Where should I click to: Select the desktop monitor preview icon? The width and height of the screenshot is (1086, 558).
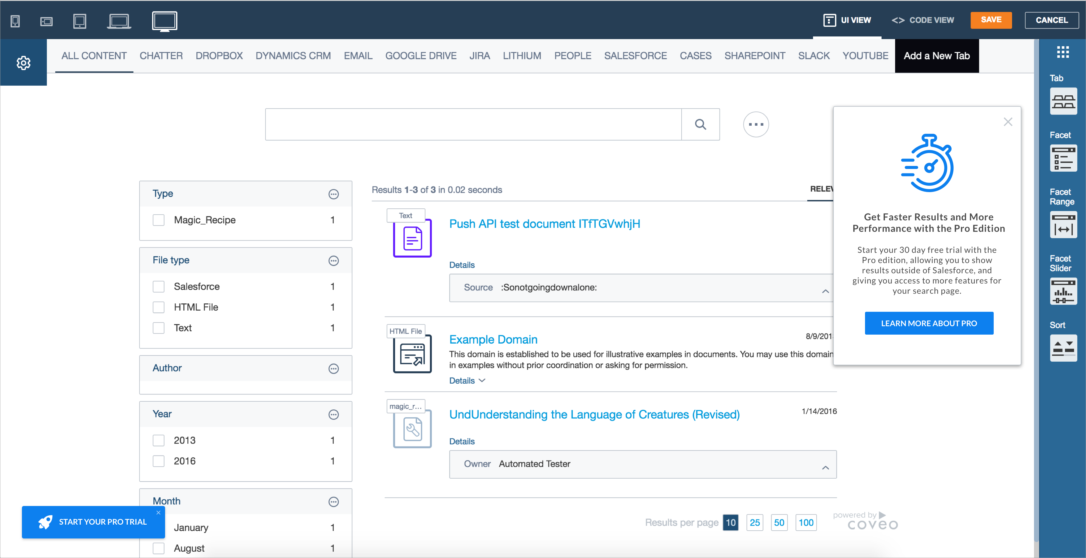[164, 21]
